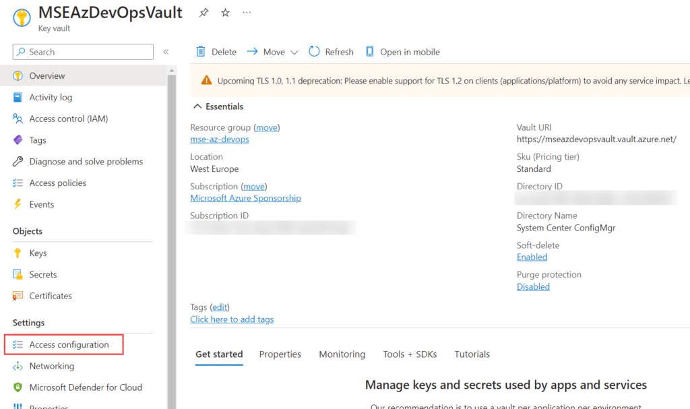Click the Delete button label
690x409 pixels.
pyautogui.click(x=224, y=52)
